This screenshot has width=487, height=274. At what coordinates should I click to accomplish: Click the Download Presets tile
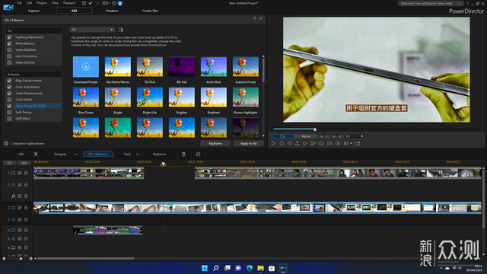tap(86, 66)
